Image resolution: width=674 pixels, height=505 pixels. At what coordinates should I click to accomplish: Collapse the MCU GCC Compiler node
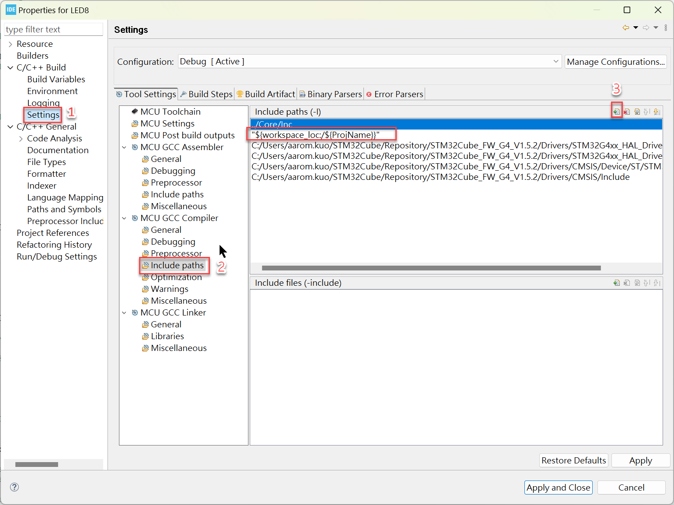(124, 218)
